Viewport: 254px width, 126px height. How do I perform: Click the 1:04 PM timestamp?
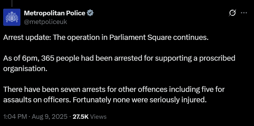point(15,116)
